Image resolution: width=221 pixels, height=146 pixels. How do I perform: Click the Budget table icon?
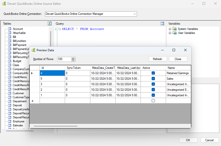[10, 61]
